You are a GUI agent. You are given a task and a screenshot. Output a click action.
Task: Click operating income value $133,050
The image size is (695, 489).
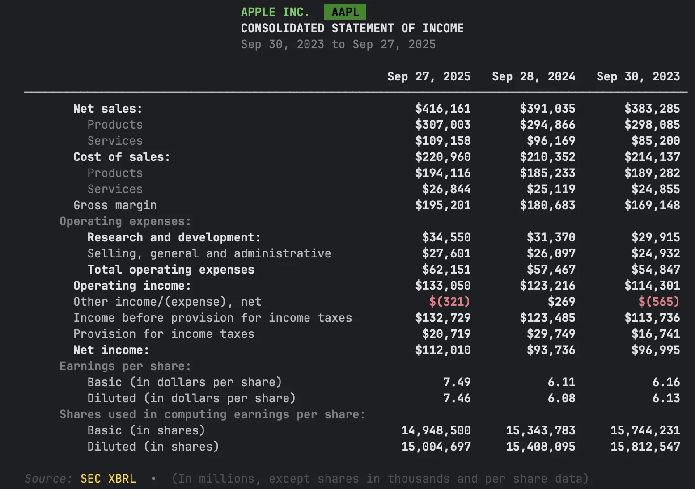443,286
